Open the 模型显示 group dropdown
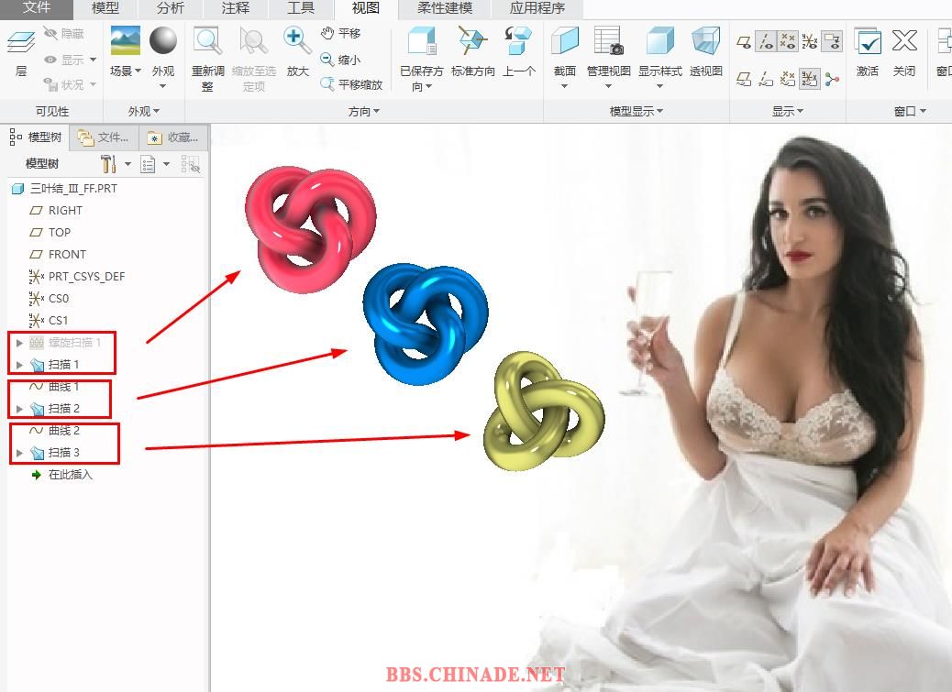This screenshot has width=952, height=692. [x=636, y=111]
